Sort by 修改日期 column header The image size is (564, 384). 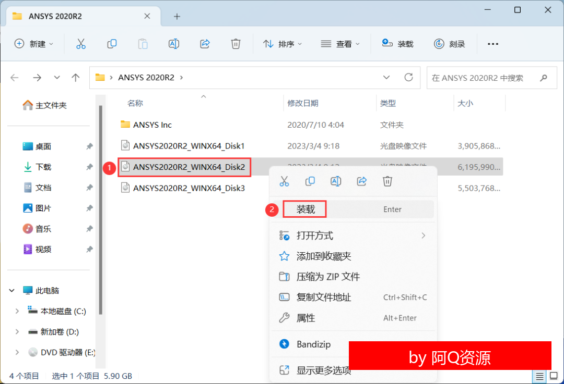pos(303,103)
